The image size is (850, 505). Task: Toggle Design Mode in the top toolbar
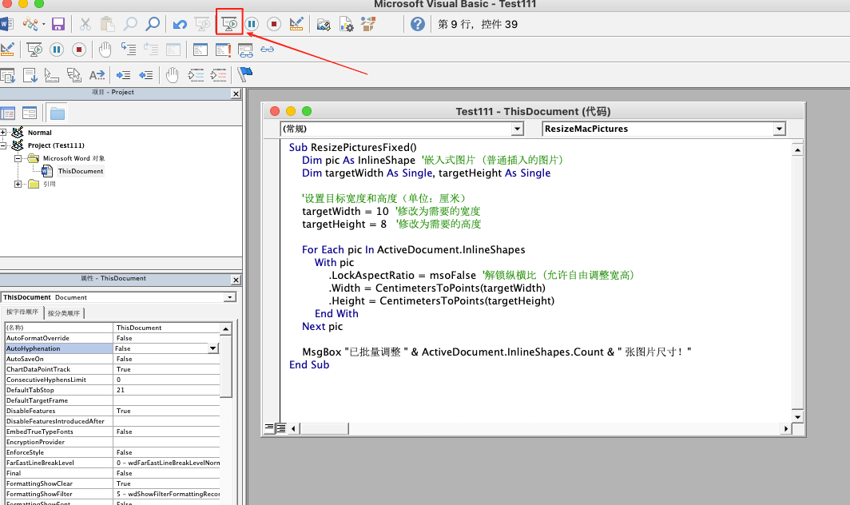click(296, 25)
